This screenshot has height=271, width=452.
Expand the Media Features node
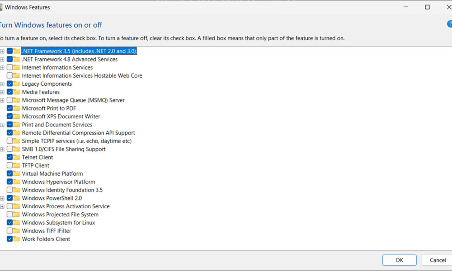(2, 92)
